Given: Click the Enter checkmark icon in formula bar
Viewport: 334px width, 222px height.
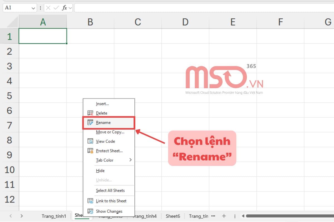Looking at the screenshot, I should pyautogui.click(x=56, y=8).
